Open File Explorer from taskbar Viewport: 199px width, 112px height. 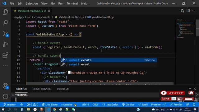(x=29, y=109)
